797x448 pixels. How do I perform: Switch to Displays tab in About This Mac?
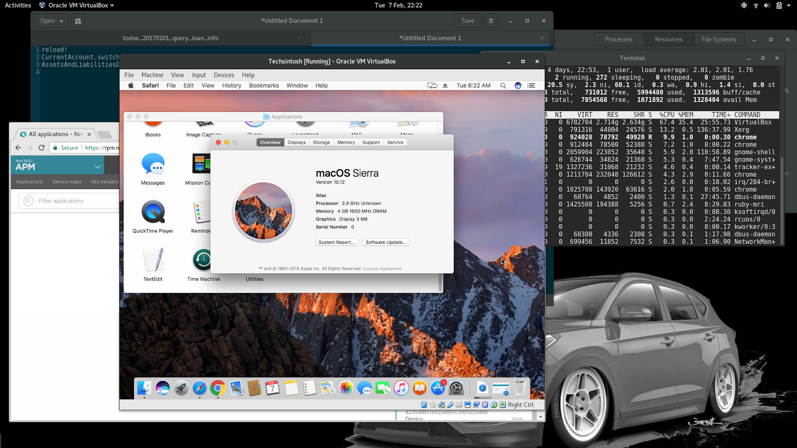(x=296, y=142)
